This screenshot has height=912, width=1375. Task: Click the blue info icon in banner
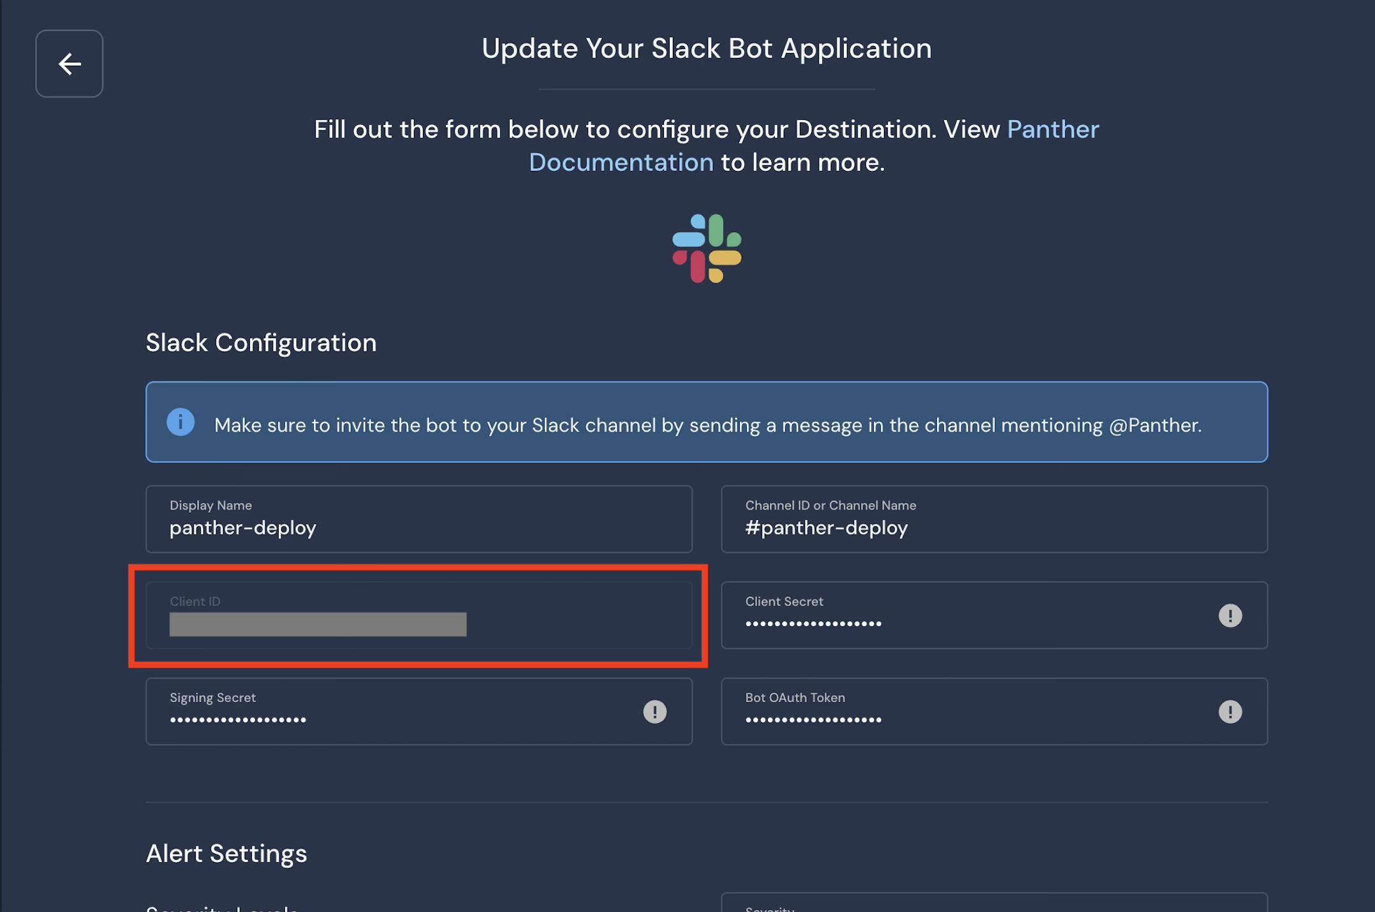180,422
